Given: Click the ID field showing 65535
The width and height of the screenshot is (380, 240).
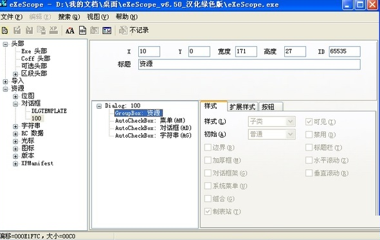Looking at the screenshot, I should [x=345, y=51].
